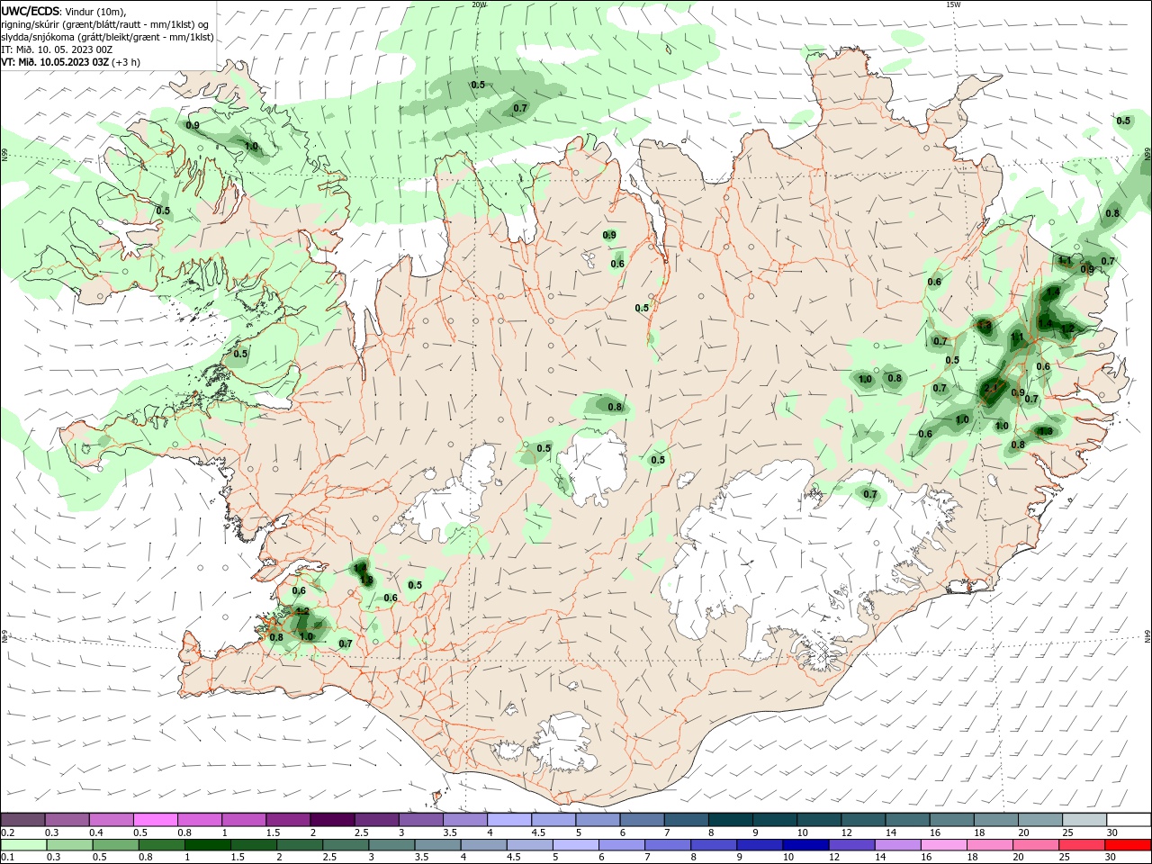Pick the darkest green swatch at 1 in lower legend row
Image resolution: width=1152 pixels, height=864 pixels.
pyautogui.click(x=208, y=845)
